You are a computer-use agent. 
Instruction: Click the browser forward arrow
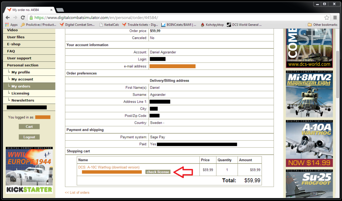point(15,18)
